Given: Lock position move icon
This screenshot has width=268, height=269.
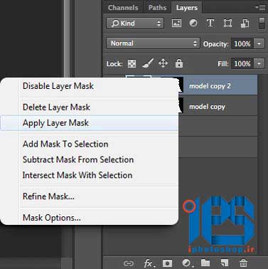Looking at the screenshot, I should [163, 63].
